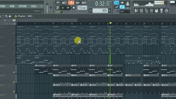Viewport: 176px width, 99px height.
Task: Toggle mute dot of the kick track
Action: (x=14, y=82)
